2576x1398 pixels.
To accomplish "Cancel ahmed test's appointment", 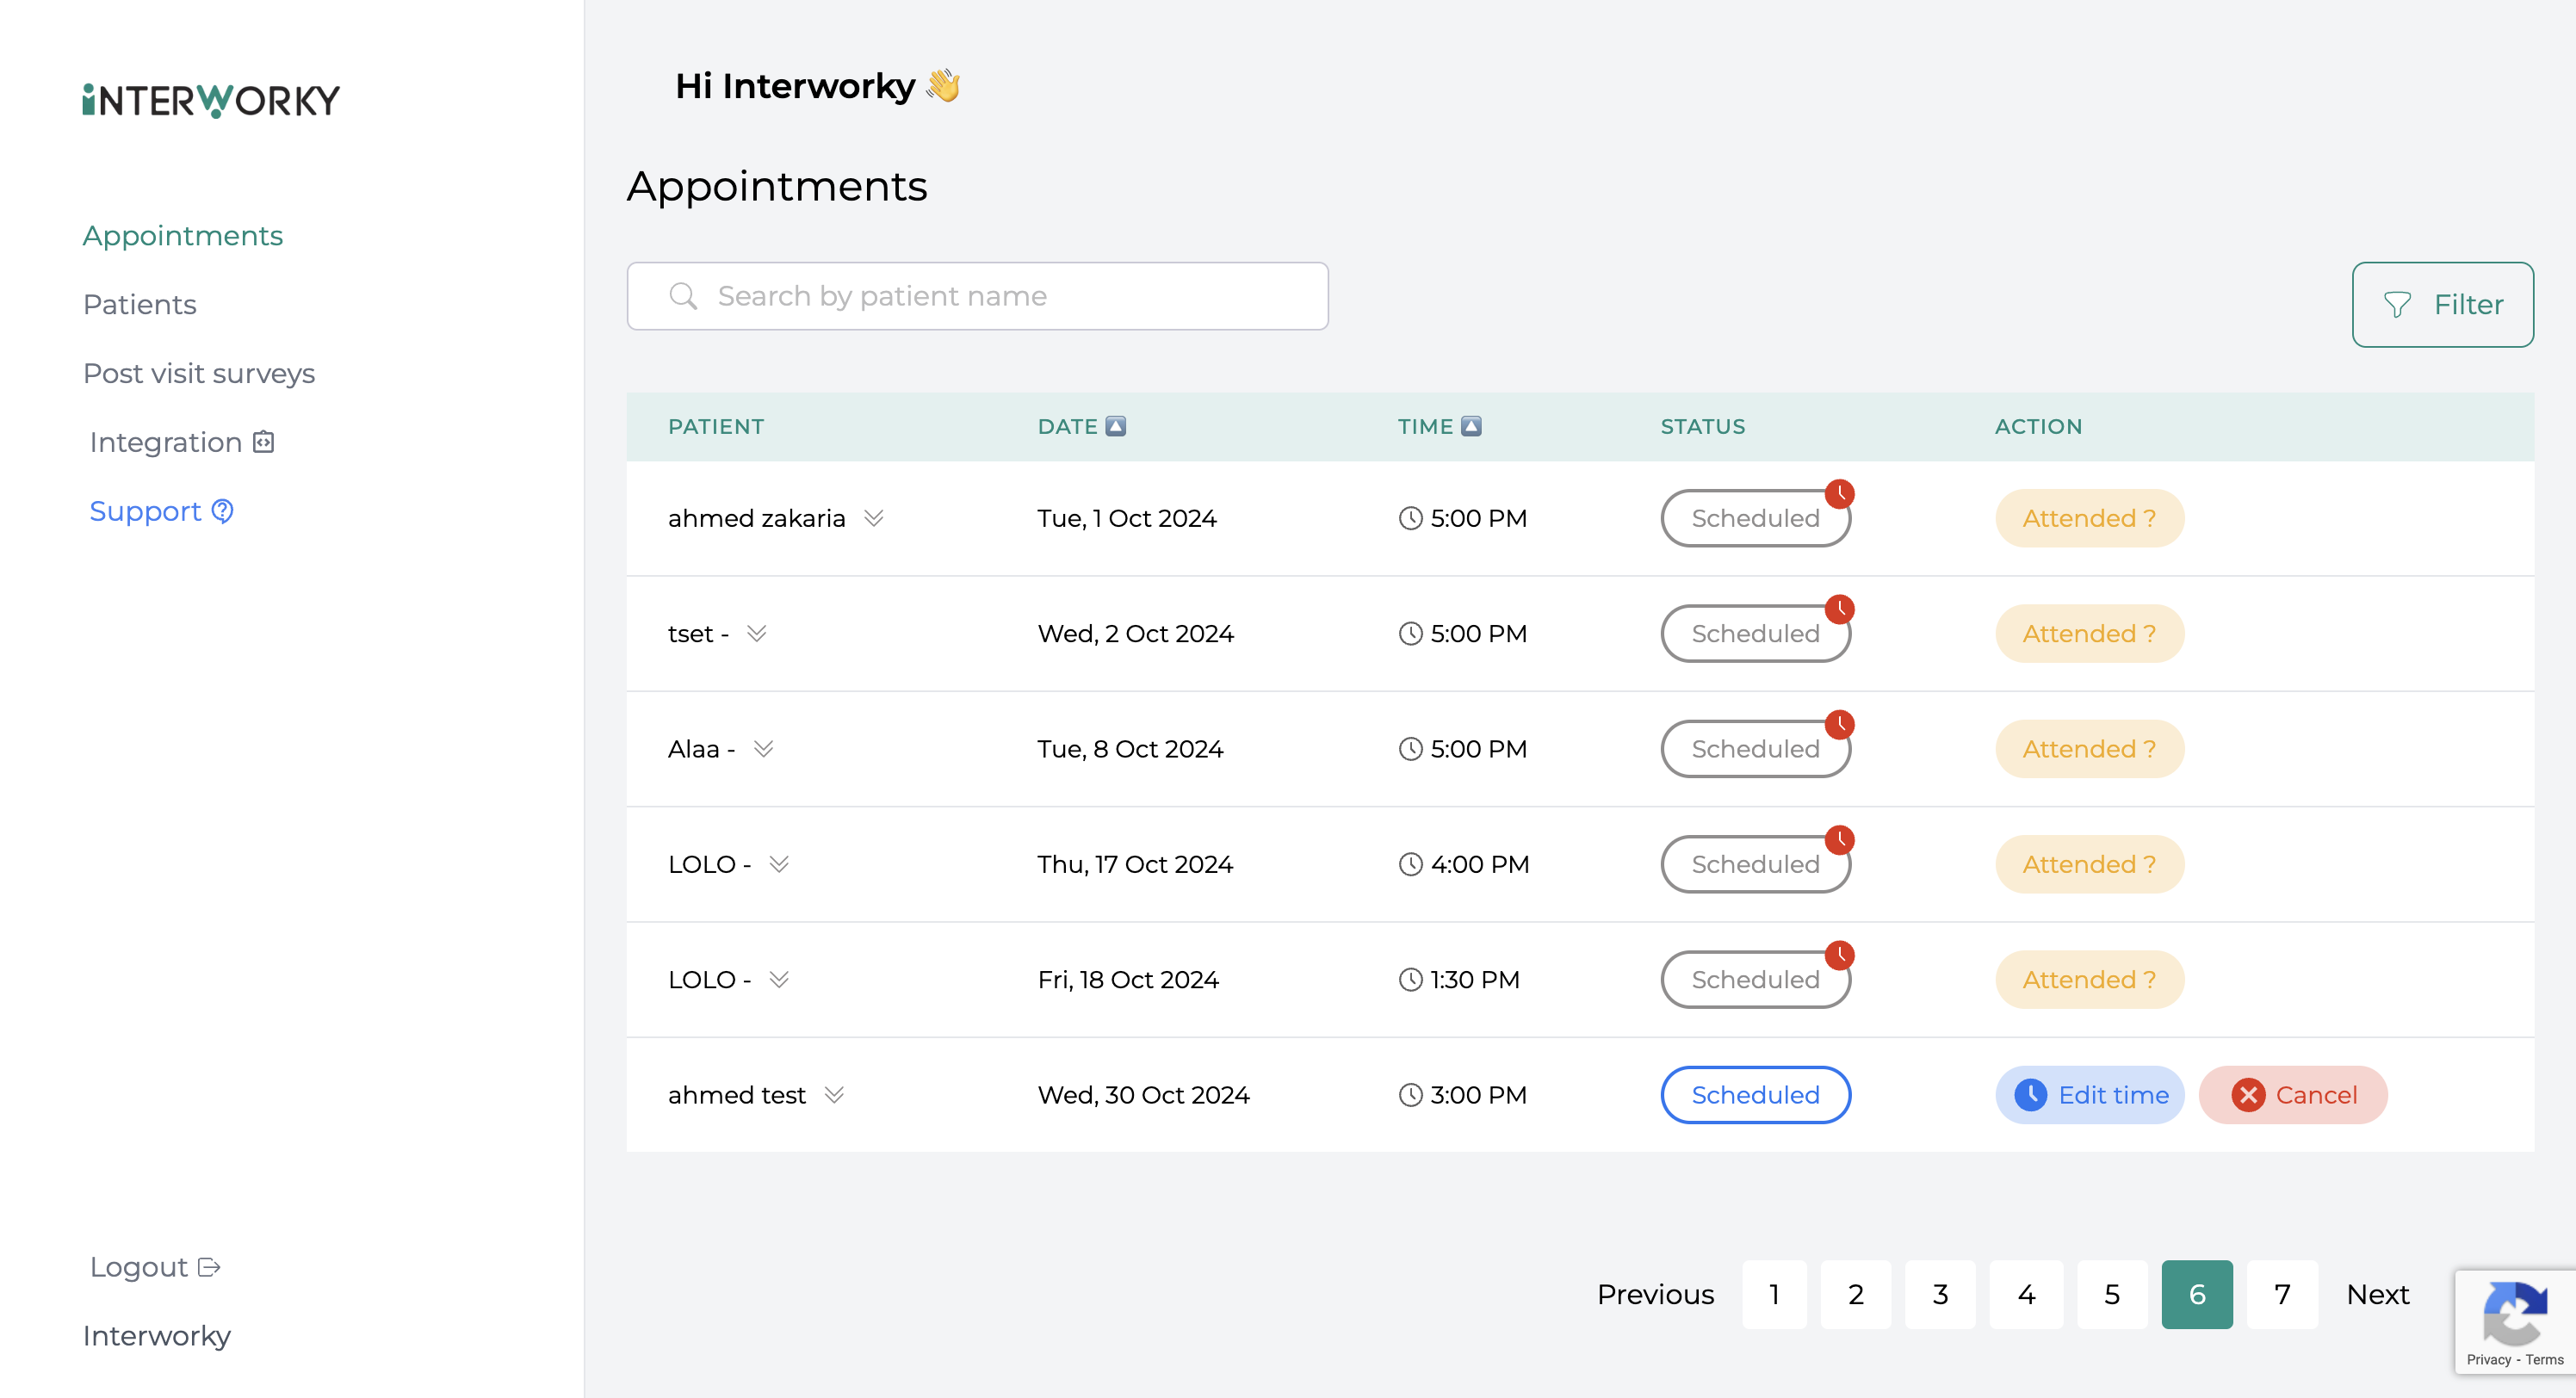I will (2292, 1095).
